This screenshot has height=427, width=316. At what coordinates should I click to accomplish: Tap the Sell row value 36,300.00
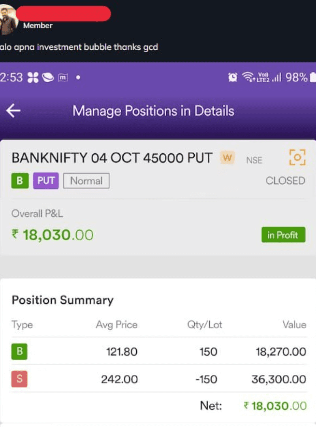click(x=278, y=380)
